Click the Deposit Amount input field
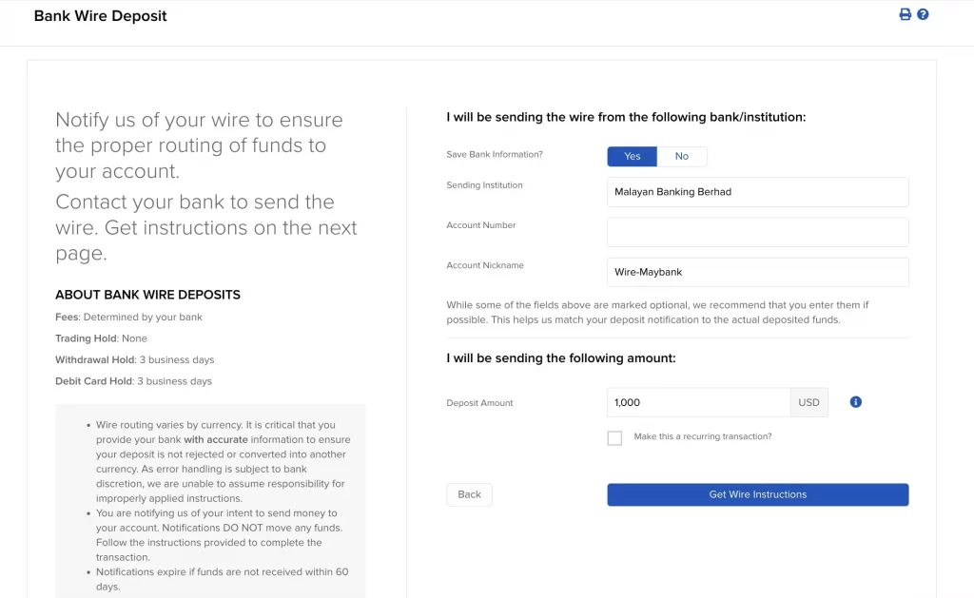The image size is (974, 598). (x=698, y=402)
